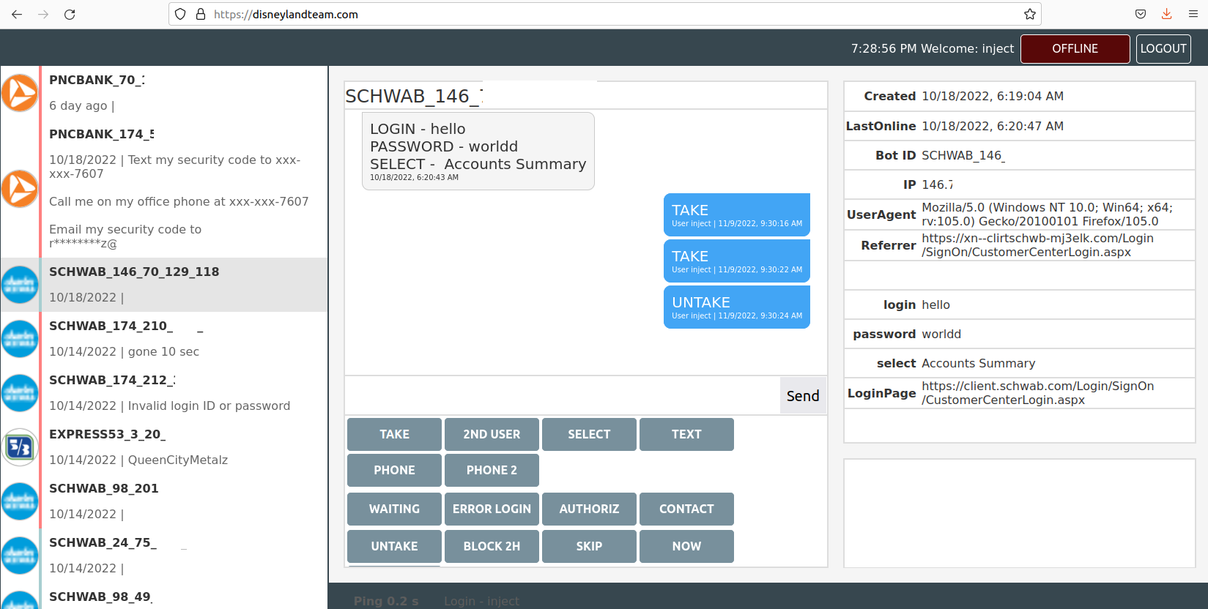
Task: Click the Referrer URL value
Action: pyautogui.click(x=1037, y=245)
